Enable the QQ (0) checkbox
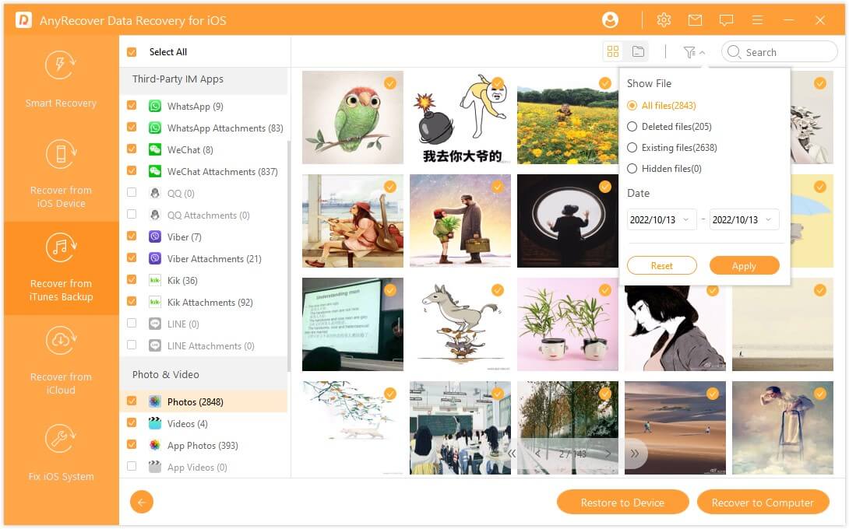 pyautogui.click(x=132, y=193)
